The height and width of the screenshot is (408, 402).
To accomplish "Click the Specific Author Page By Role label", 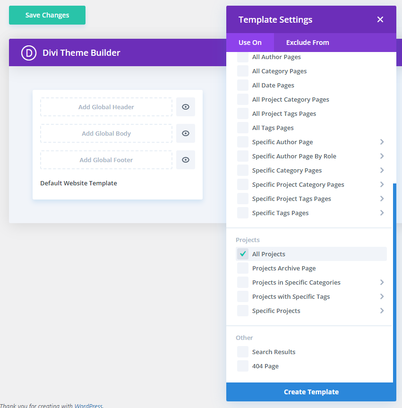I will (x=294, y=156).
